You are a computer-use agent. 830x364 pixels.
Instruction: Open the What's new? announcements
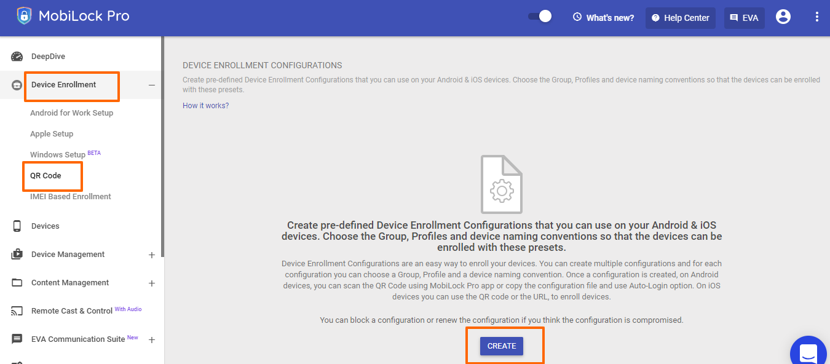click(x=603, y=18)
